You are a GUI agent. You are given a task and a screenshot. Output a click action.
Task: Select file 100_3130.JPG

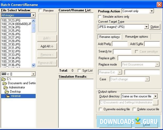[x=11, y=44]
